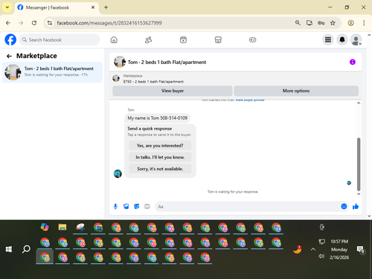Send quick reply 'Yes, are you interested?'
The image size is (372, 279).
pyautogui.click(x=160, y=146)
